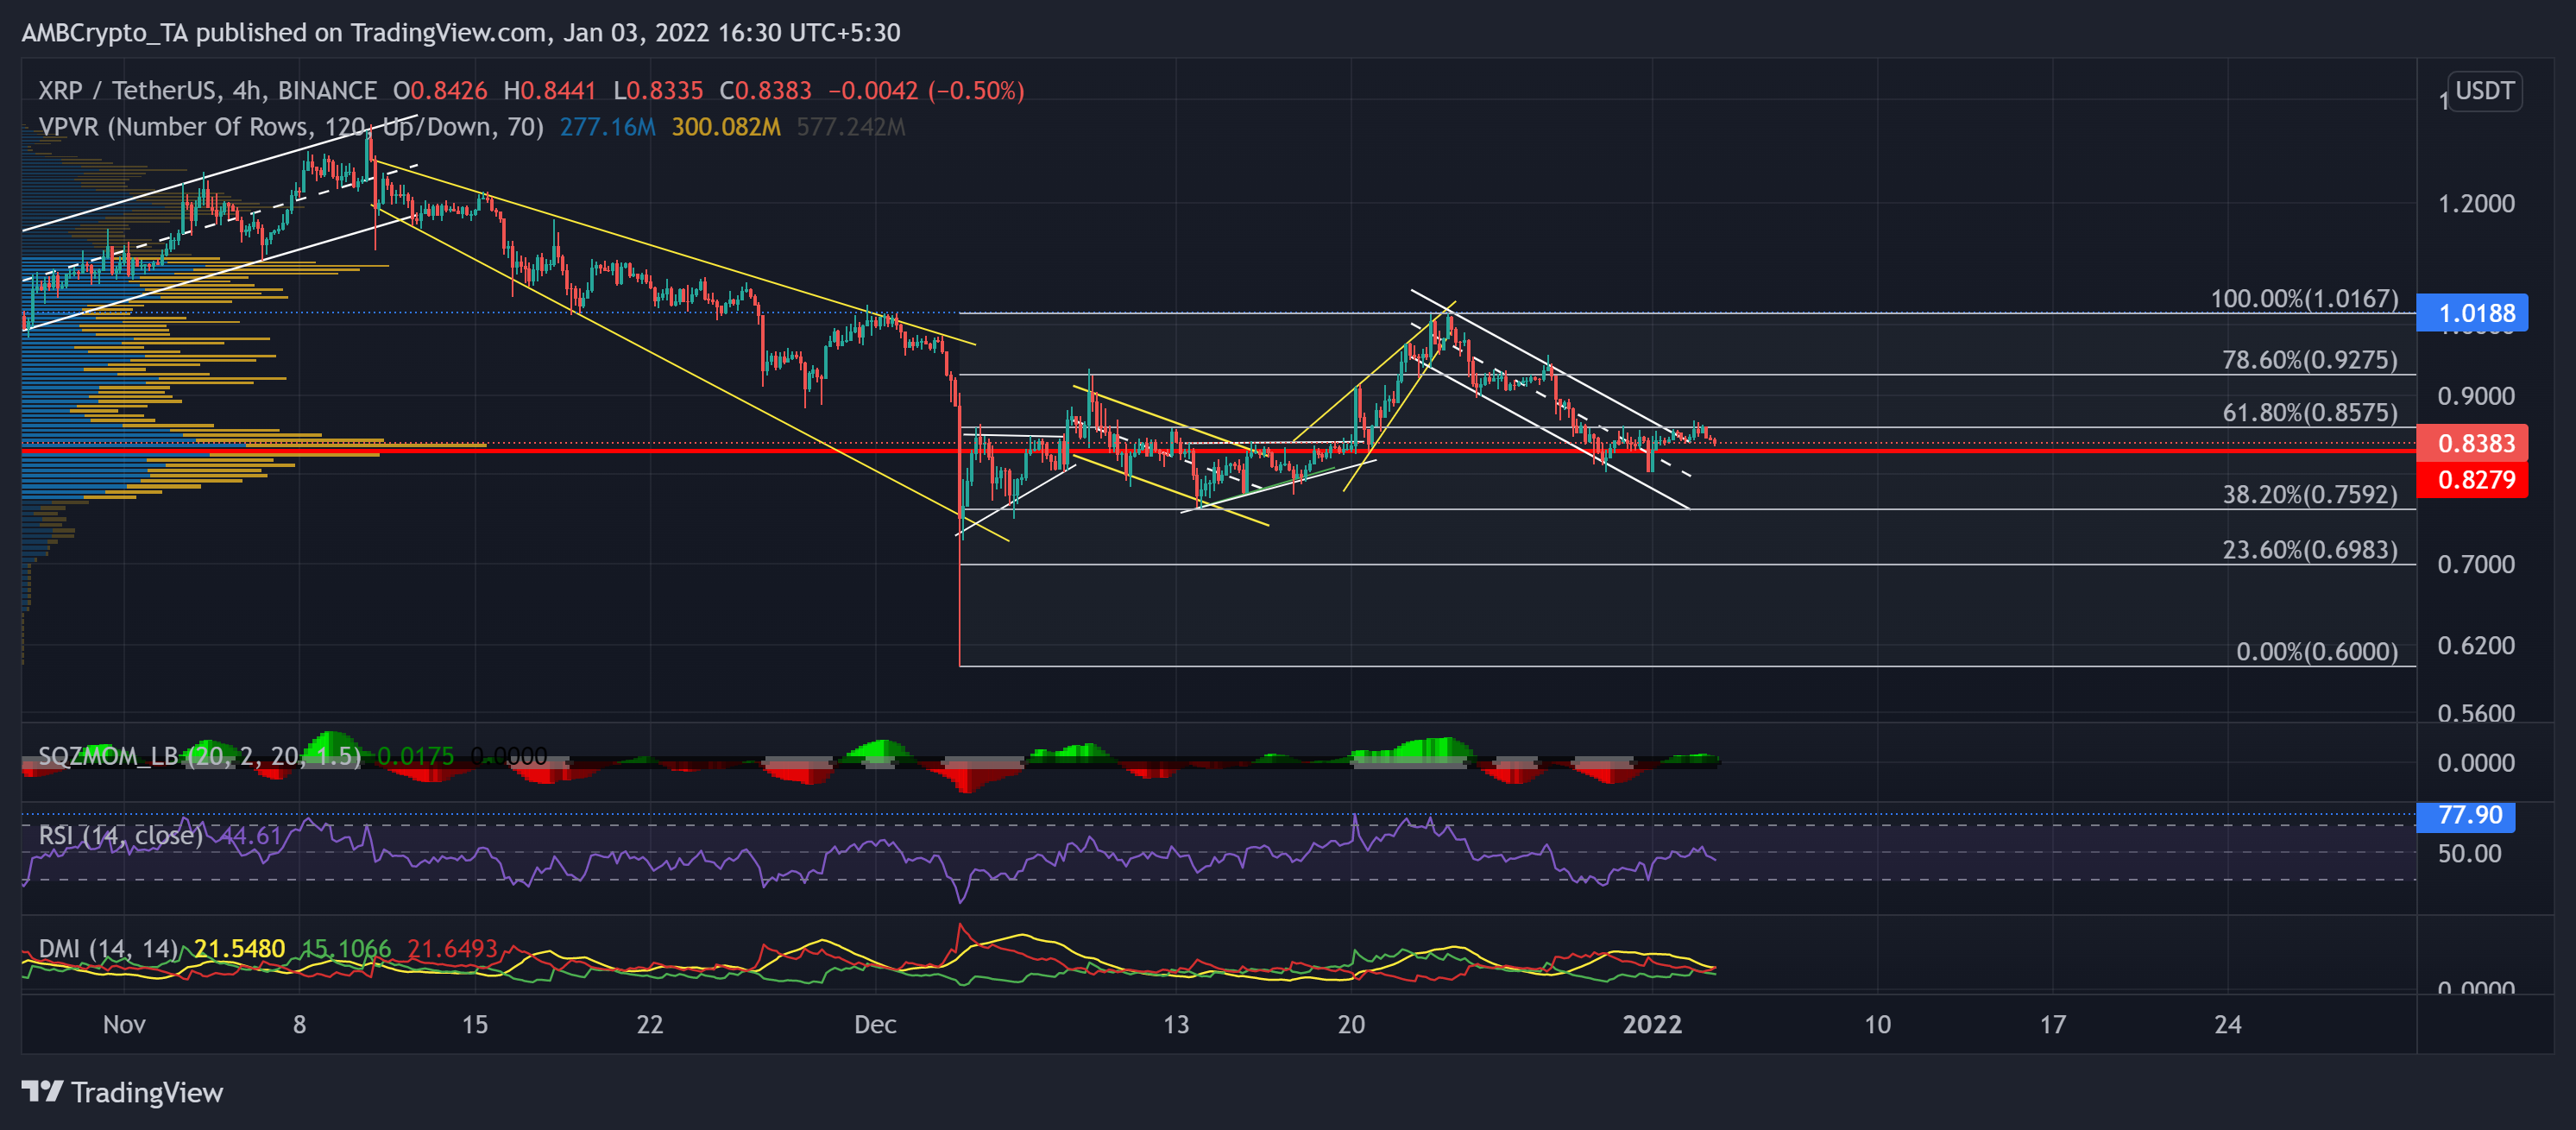The image size is (2576, 1130).
Task: Click the red 0.8279 price label
Action: click(2471, 479)
